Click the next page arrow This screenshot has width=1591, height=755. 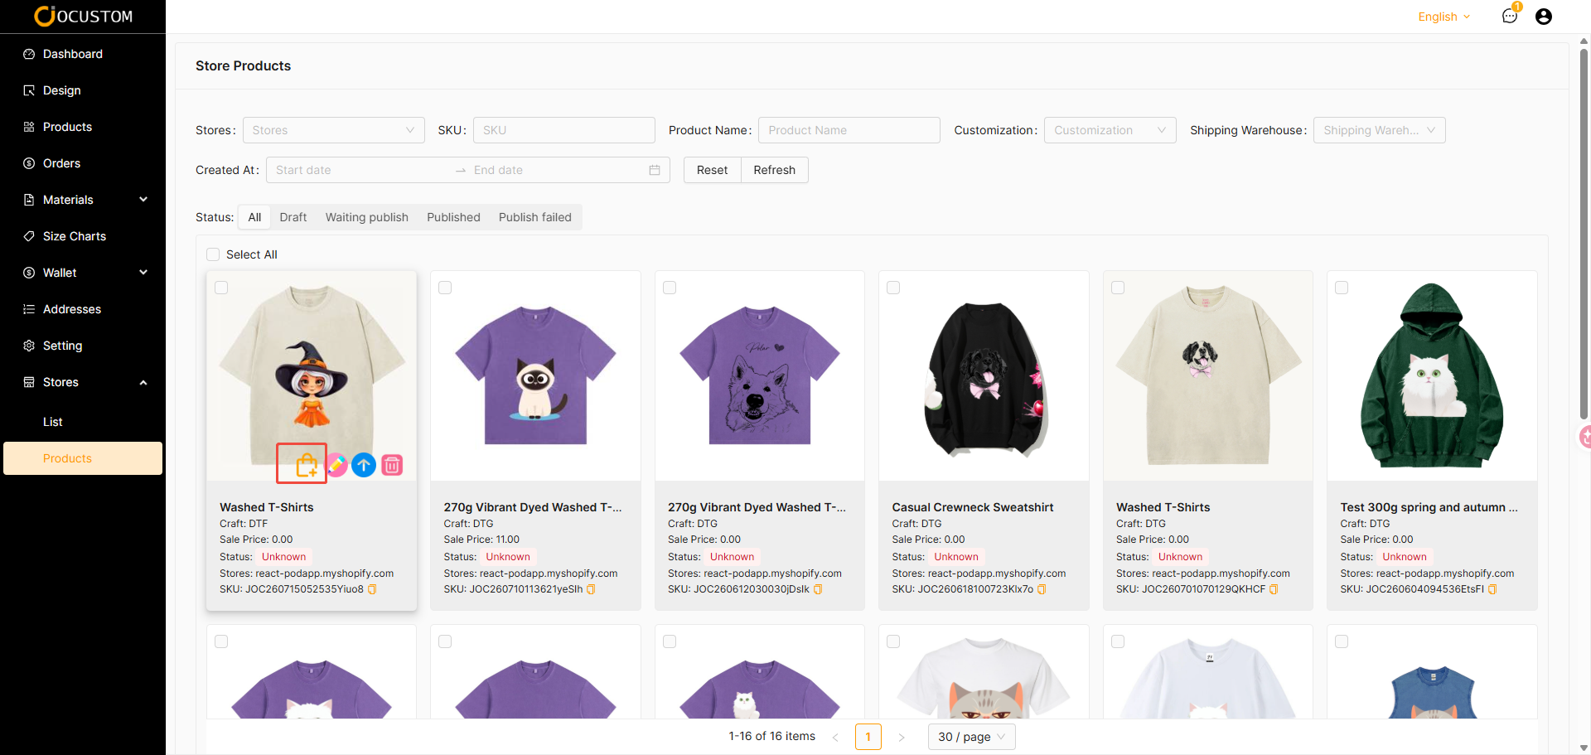(x=902, y=737)
